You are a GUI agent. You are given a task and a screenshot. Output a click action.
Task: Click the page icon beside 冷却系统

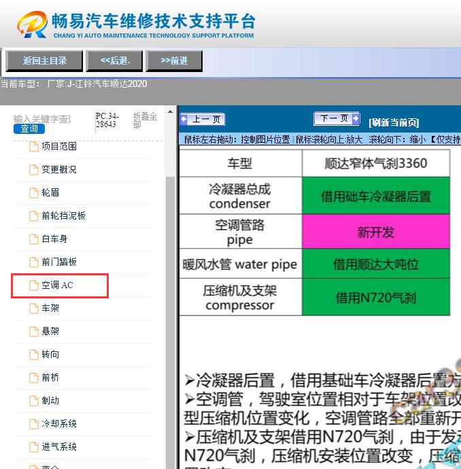click(34, 424)
